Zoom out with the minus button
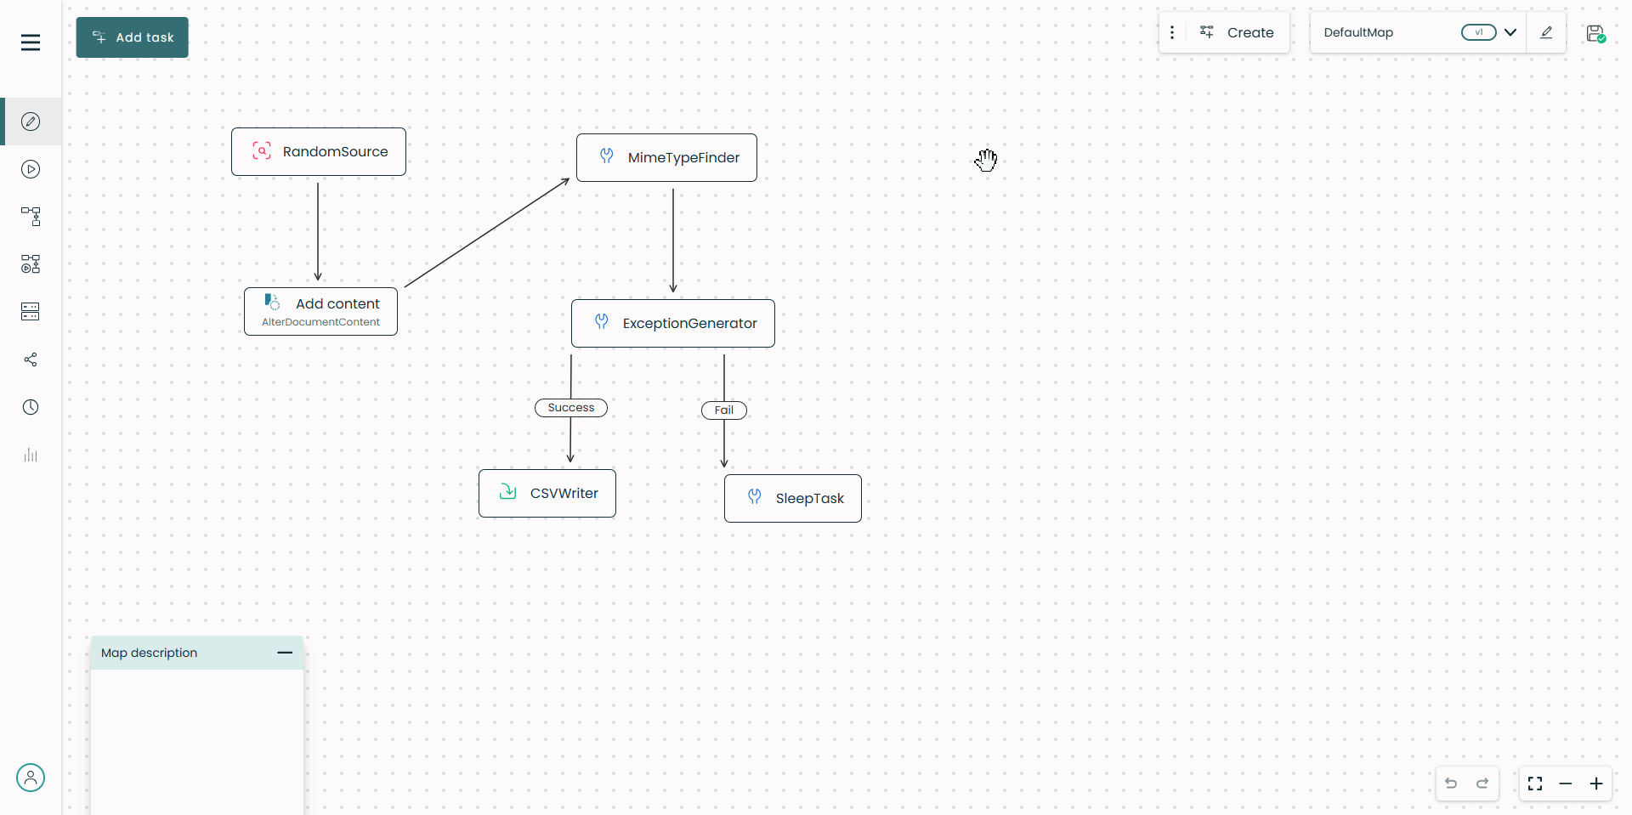 (x=1566, y=784)
